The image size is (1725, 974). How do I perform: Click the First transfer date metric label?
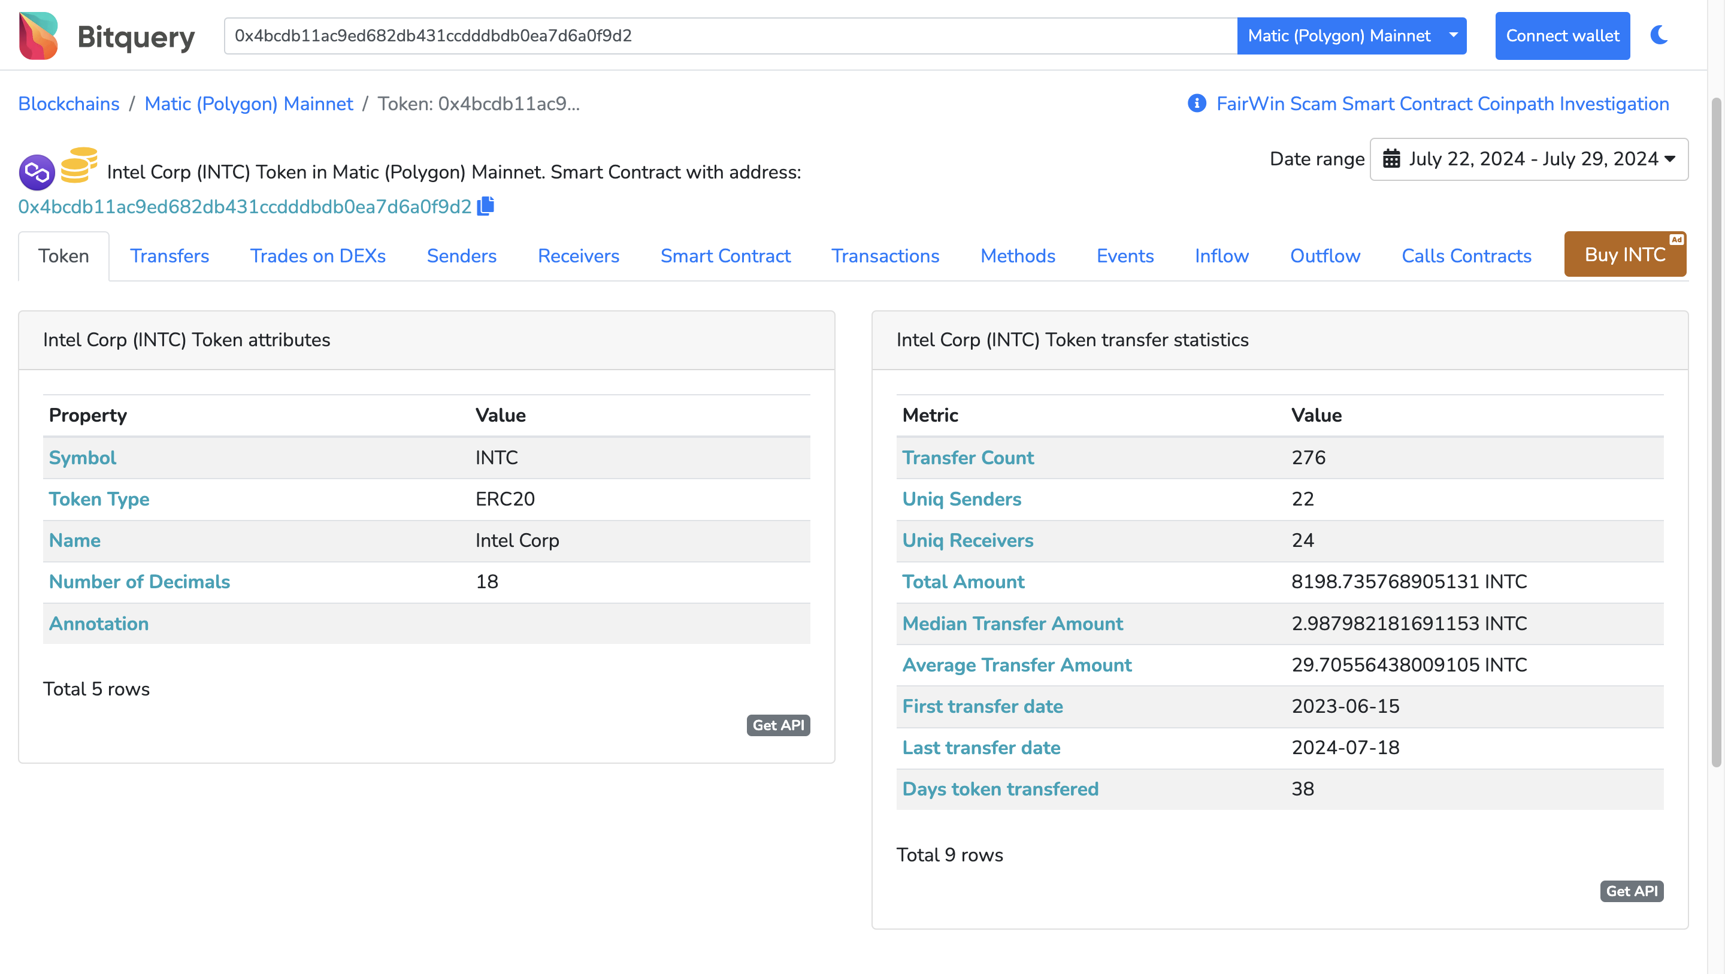coord(982,706)
